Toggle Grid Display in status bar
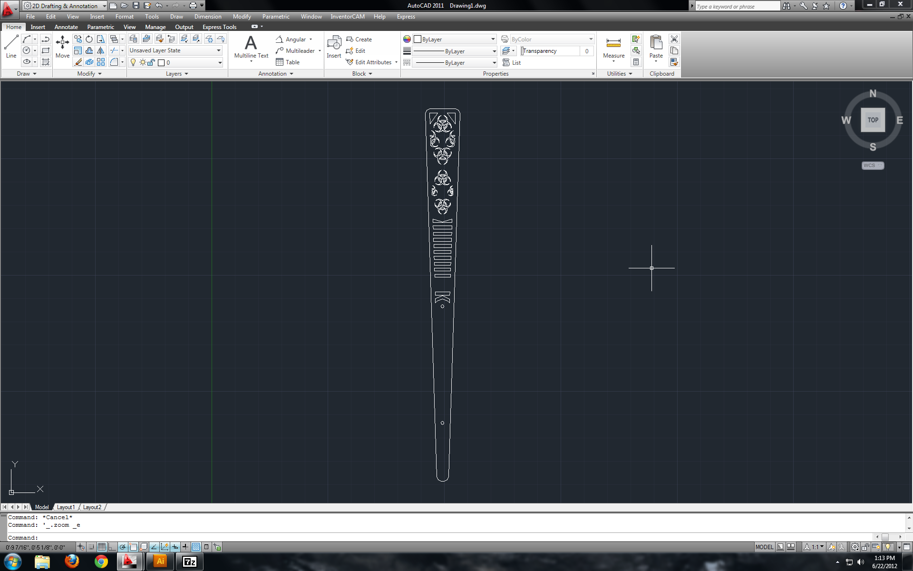Screen dimensions: 913x571 [x=102, y=547]
